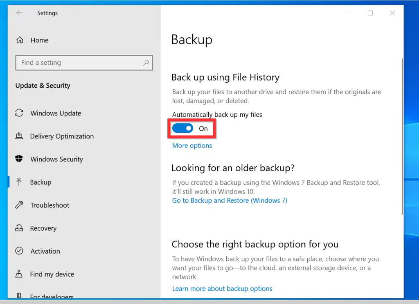Select Windows Update from sidebar
The image size is (419, 304).
click(x=56, y=113)
